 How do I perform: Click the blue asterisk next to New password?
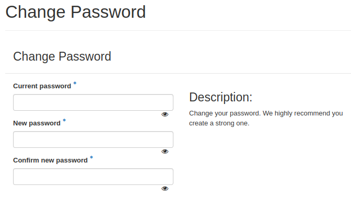64,121
